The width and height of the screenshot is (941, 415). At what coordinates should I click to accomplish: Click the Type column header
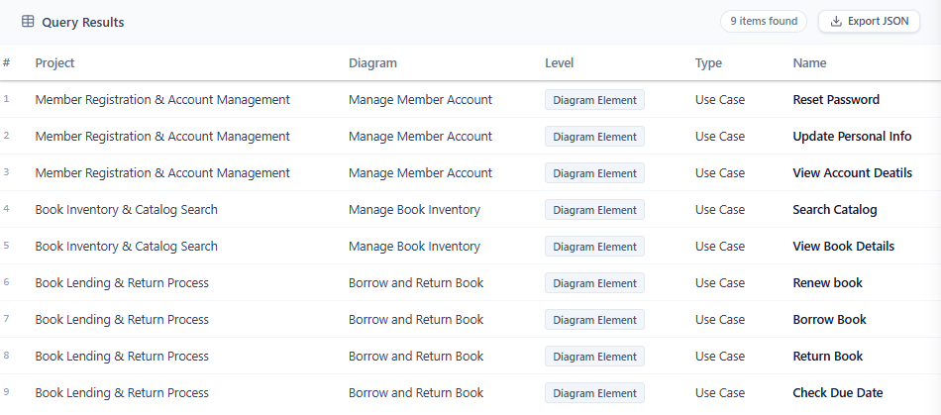[x=709, y=63]
